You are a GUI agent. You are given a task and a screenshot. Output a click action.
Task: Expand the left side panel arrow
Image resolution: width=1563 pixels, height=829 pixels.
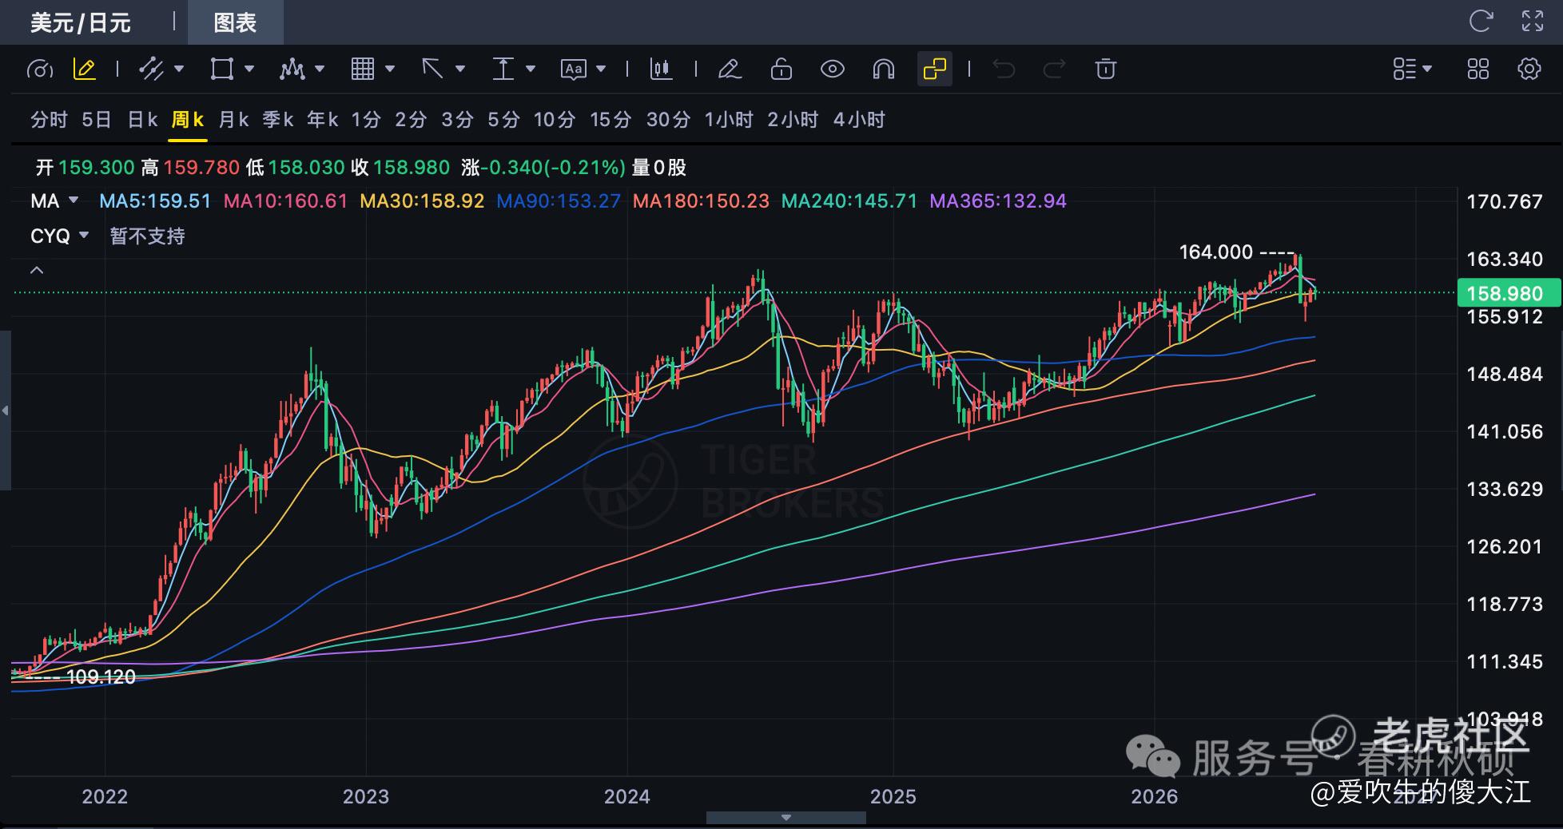click(x=6, y=411)
